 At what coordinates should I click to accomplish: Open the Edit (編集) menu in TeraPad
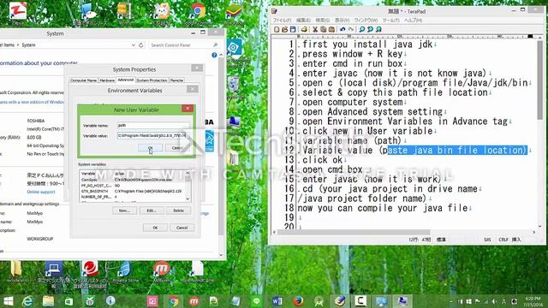pyautogui.click(x=303, y=21)
